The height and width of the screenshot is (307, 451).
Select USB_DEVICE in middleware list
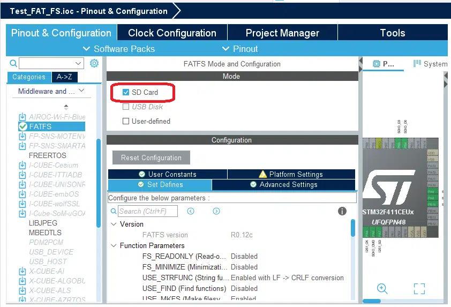(x=51, y=252)
